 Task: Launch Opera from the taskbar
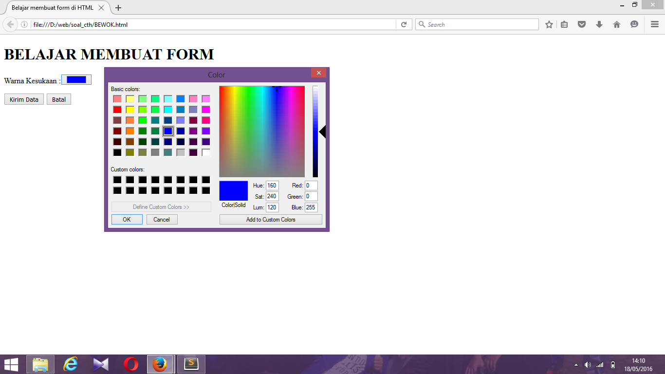click(x=130, y=364)
